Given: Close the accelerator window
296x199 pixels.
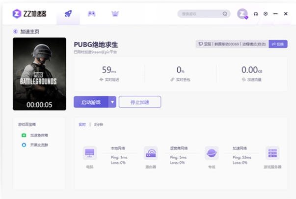Looking at the screenshot, I should pyautogui.click(x=286, y=14).
